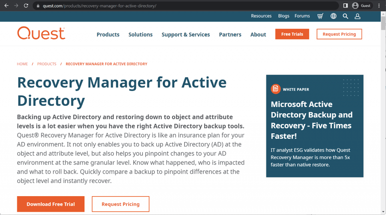Click the page scrollbar down arrow
The width and height of the screenshot is (386, 215).
click(x=383, y=212)
